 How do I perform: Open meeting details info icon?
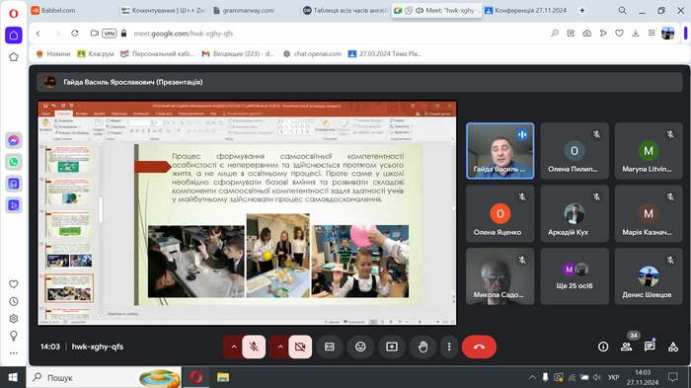(603, 347)
